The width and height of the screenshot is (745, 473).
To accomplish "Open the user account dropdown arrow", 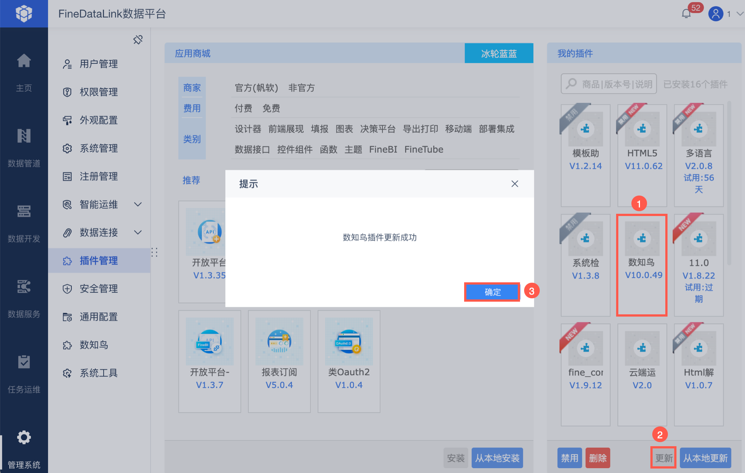I will tap(740, 14).
